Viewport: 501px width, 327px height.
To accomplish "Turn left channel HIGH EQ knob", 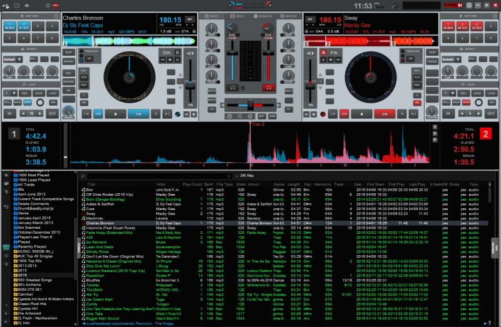I will point(212,29).
